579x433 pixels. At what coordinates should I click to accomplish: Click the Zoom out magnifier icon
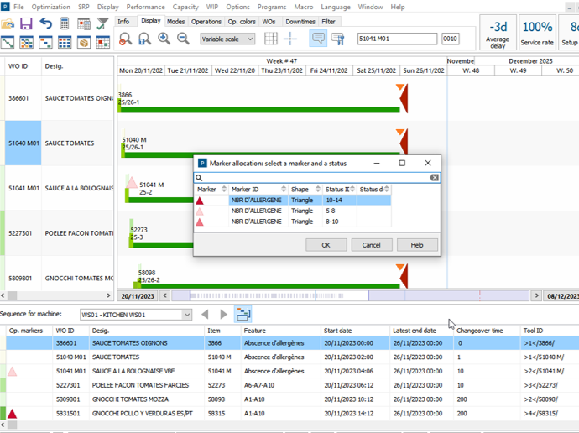[x=183, y=39]
